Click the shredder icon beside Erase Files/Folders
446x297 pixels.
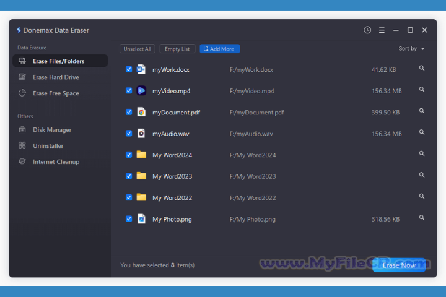tap(22, 61)
